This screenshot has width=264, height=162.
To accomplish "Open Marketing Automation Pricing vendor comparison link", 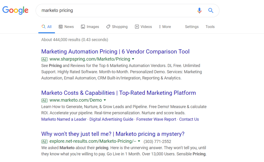I will pos(115,52).
